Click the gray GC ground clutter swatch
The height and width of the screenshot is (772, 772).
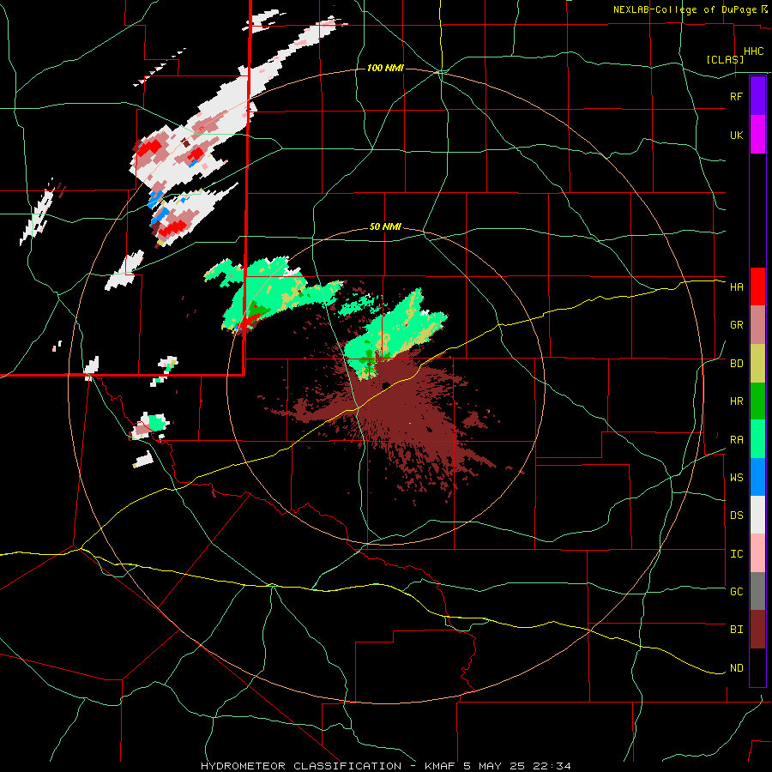(757, 591)
